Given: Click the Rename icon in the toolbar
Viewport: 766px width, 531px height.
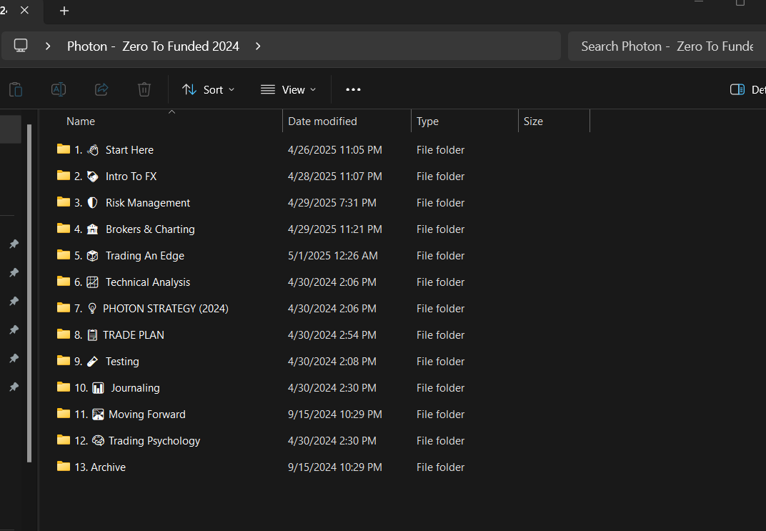Looking at the screenshot, I should tap(59, 89).
